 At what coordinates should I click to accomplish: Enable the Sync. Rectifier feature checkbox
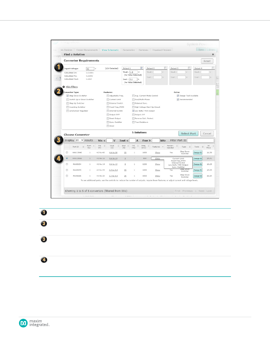[108, 122]
